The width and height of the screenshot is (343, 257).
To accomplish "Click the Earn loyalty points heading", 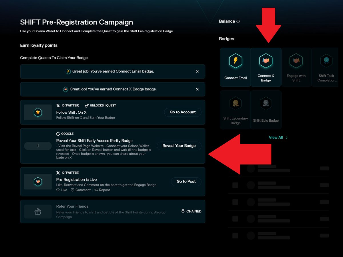I will point(39,45).
